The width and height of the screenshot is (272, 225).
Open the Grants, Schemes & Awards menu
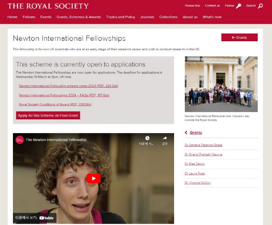pyautogui.click(x=79, y=17)
